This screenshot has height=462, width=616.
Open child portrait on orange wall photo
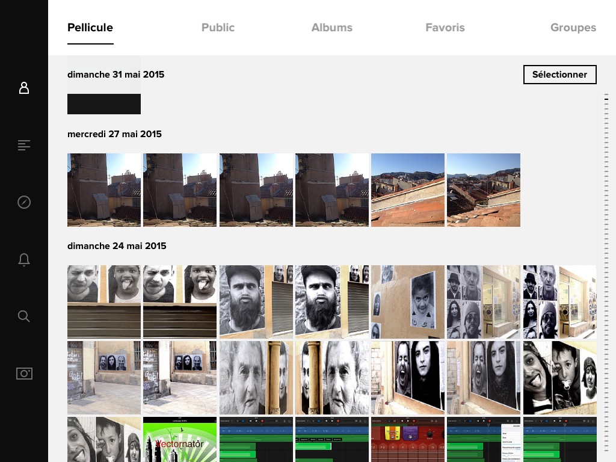point(408,302)
